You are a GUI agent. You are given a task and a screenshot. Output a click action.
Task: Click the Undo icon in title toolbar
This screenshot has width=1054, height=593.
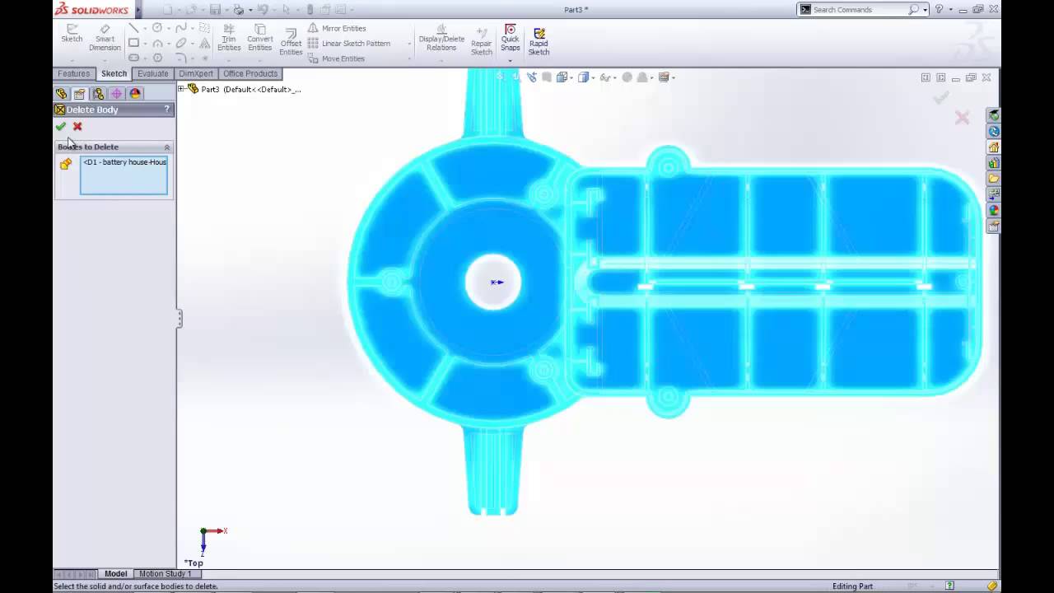tap(262, 10)
